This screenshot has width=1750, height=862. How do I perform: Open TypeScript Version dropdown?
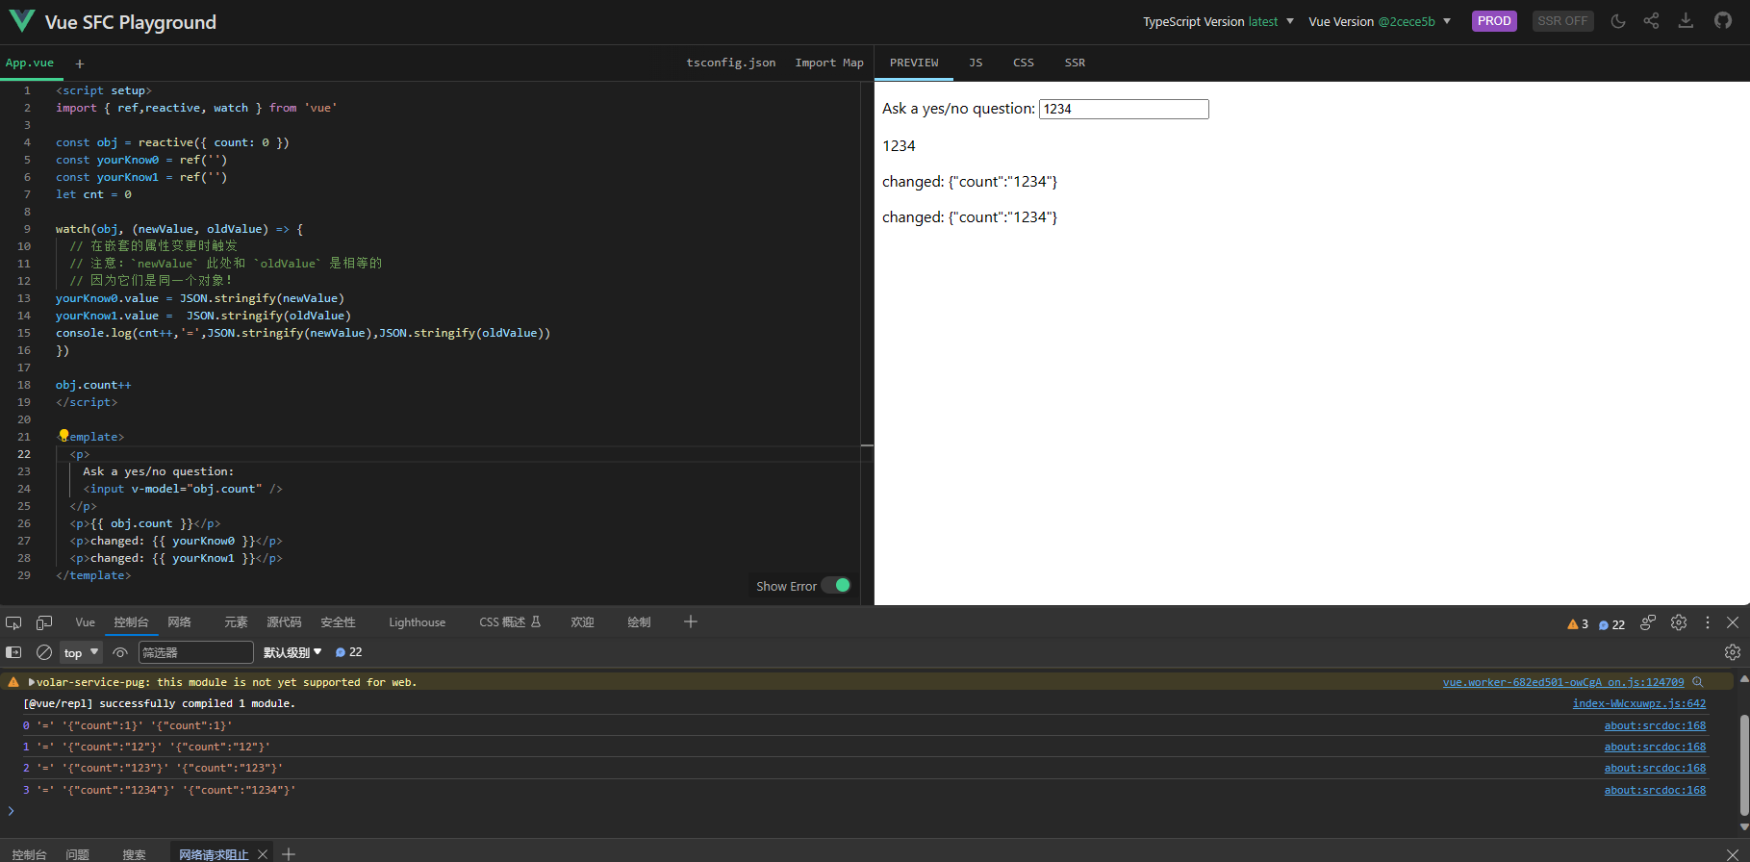[x=1218, y=21]
